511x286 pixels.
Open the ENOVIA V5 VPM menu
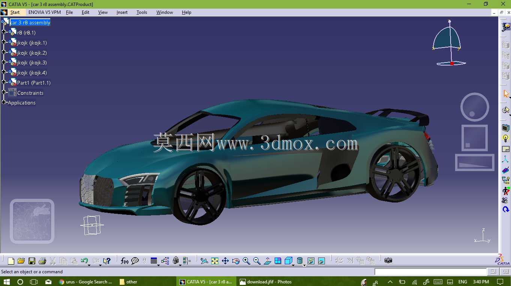(45, 12)
